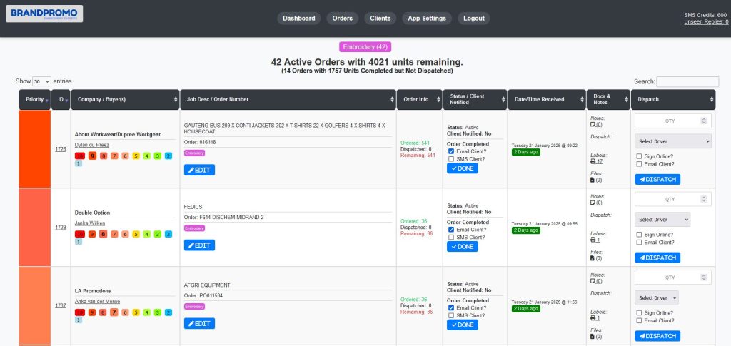
Task: Click the QTY field for order 1726
Action: point(672,121)
